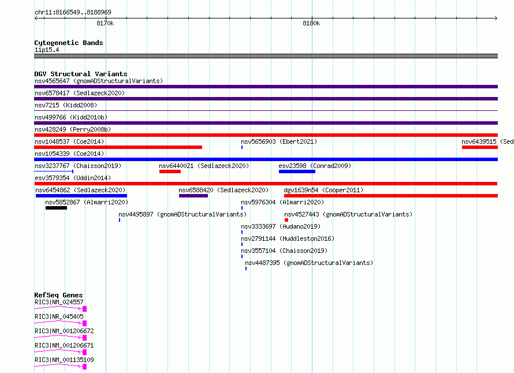
Task: Click the blue esv23598 variant bar
Action: [297, 171]
